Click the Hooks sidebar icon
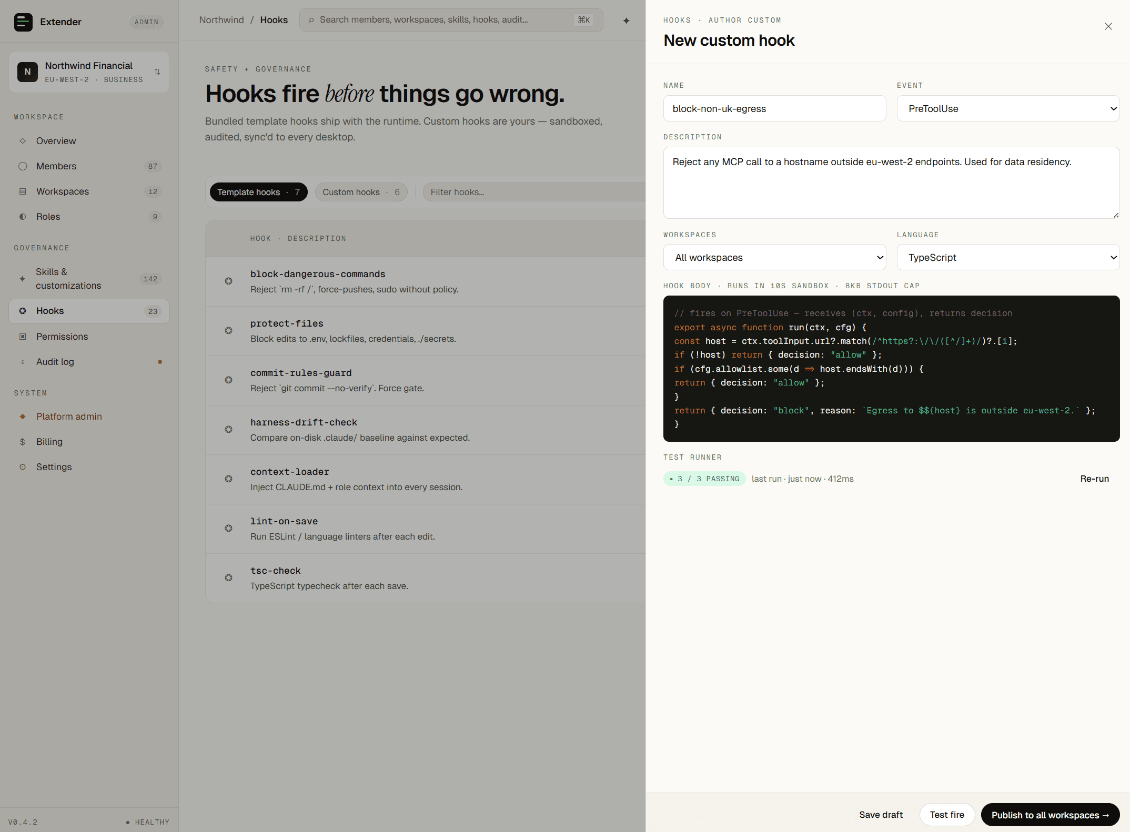The height and width of the screenshot is (832, 1130). 23,311
